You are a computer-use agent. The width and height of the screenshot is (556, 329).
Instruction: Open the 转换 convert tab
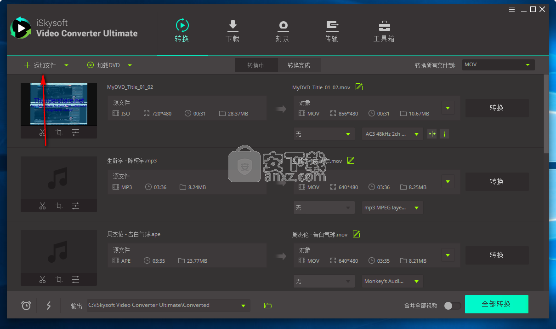[182, 31]
